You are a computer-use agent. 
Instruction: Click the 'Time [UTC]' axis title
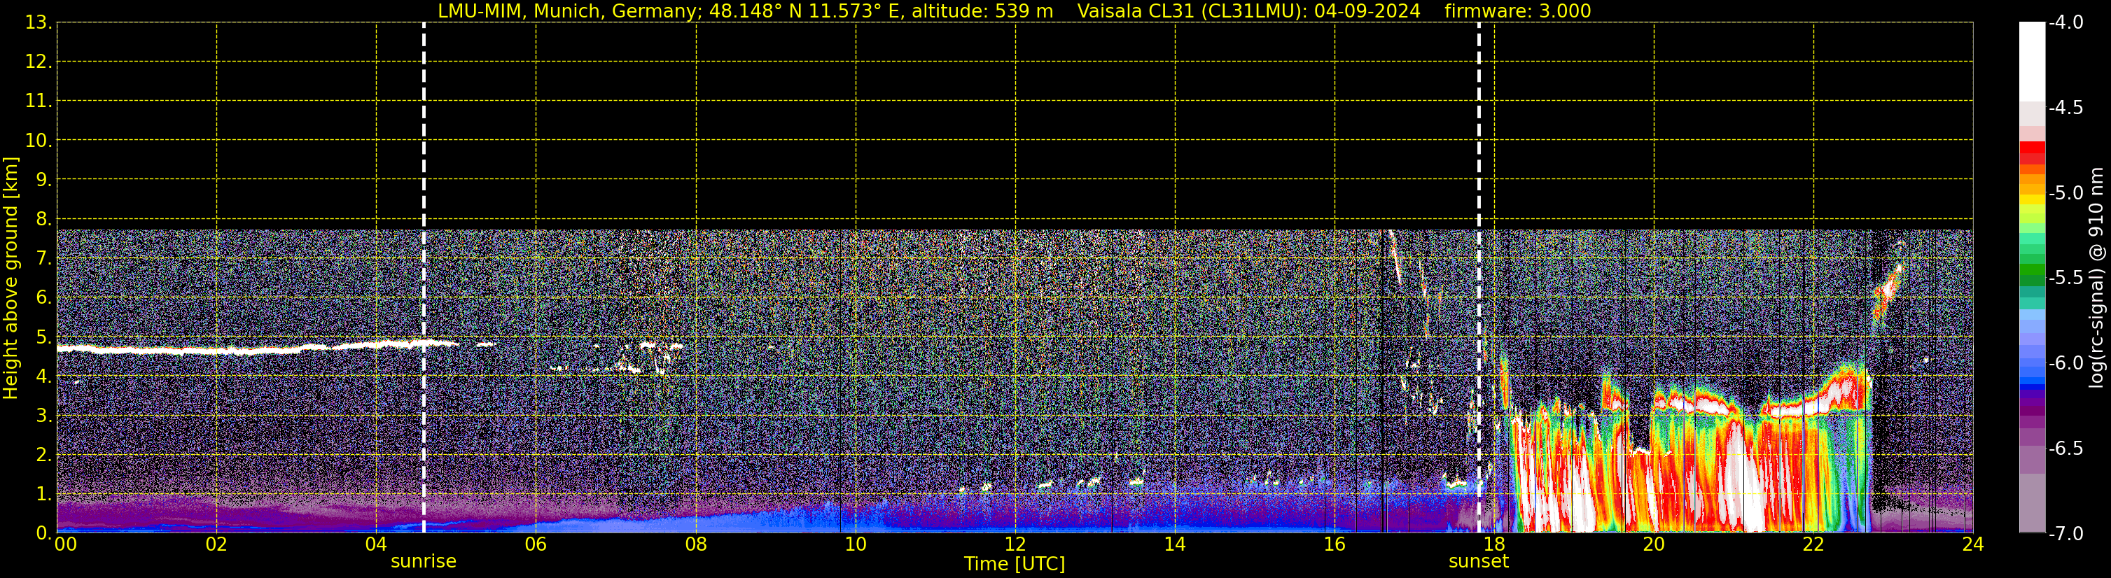tap(1014, 564)
